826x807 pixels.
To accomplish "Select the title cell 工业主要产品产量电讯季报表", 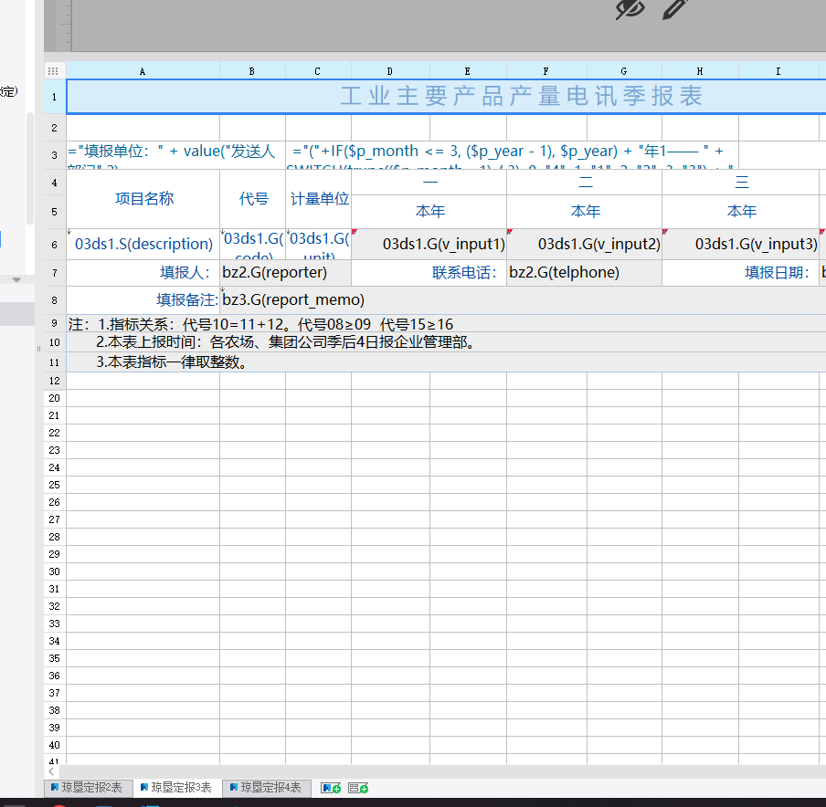I will click(521, 97).
